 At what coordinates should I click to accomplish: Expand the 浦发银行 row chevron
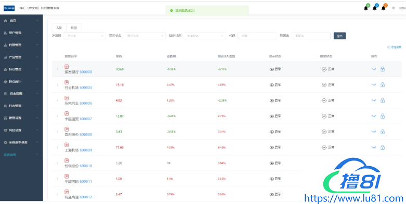point(58,69)
